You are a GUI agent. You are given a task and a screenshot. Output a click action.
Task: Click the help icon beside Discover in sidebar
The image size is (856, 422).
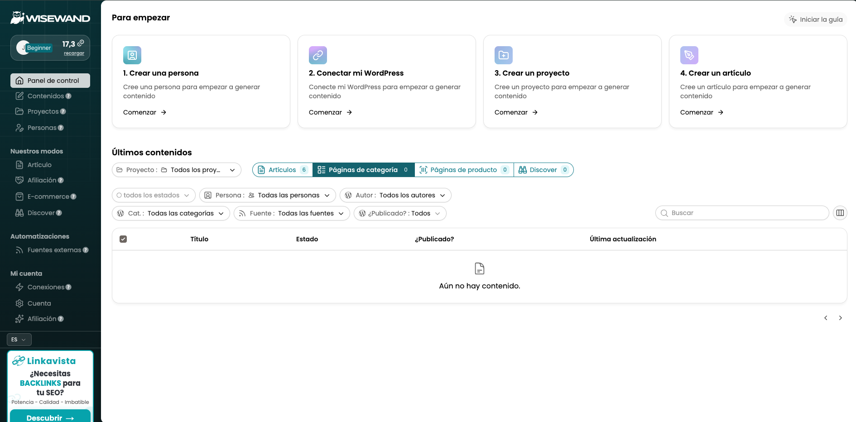pyautogui.click(x=59, y=213)
